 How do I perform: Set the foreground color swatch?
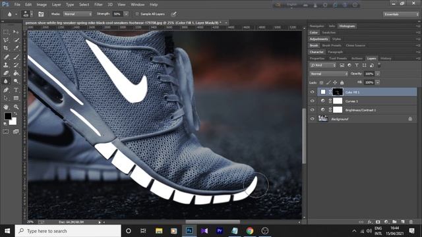(7, 116)
